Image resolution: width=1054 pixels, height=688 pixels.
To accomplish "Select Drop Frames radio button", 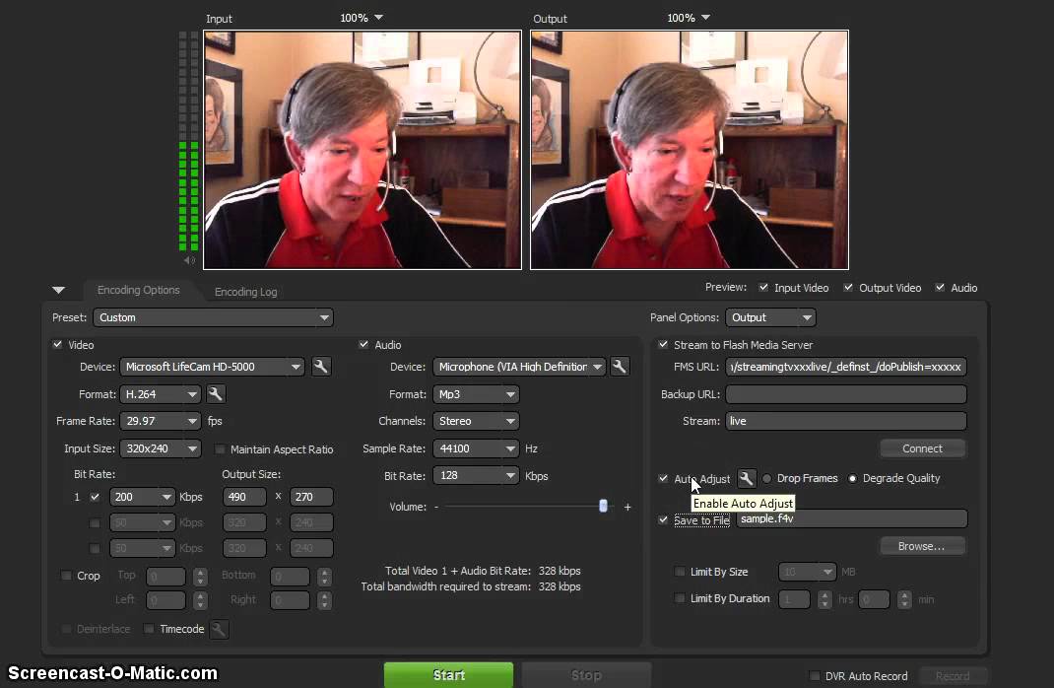I will coord(767,478).
